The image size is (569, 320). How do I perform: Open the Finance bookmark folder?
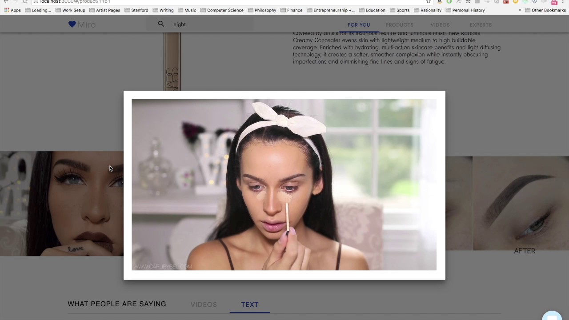[x=291, y=10]
